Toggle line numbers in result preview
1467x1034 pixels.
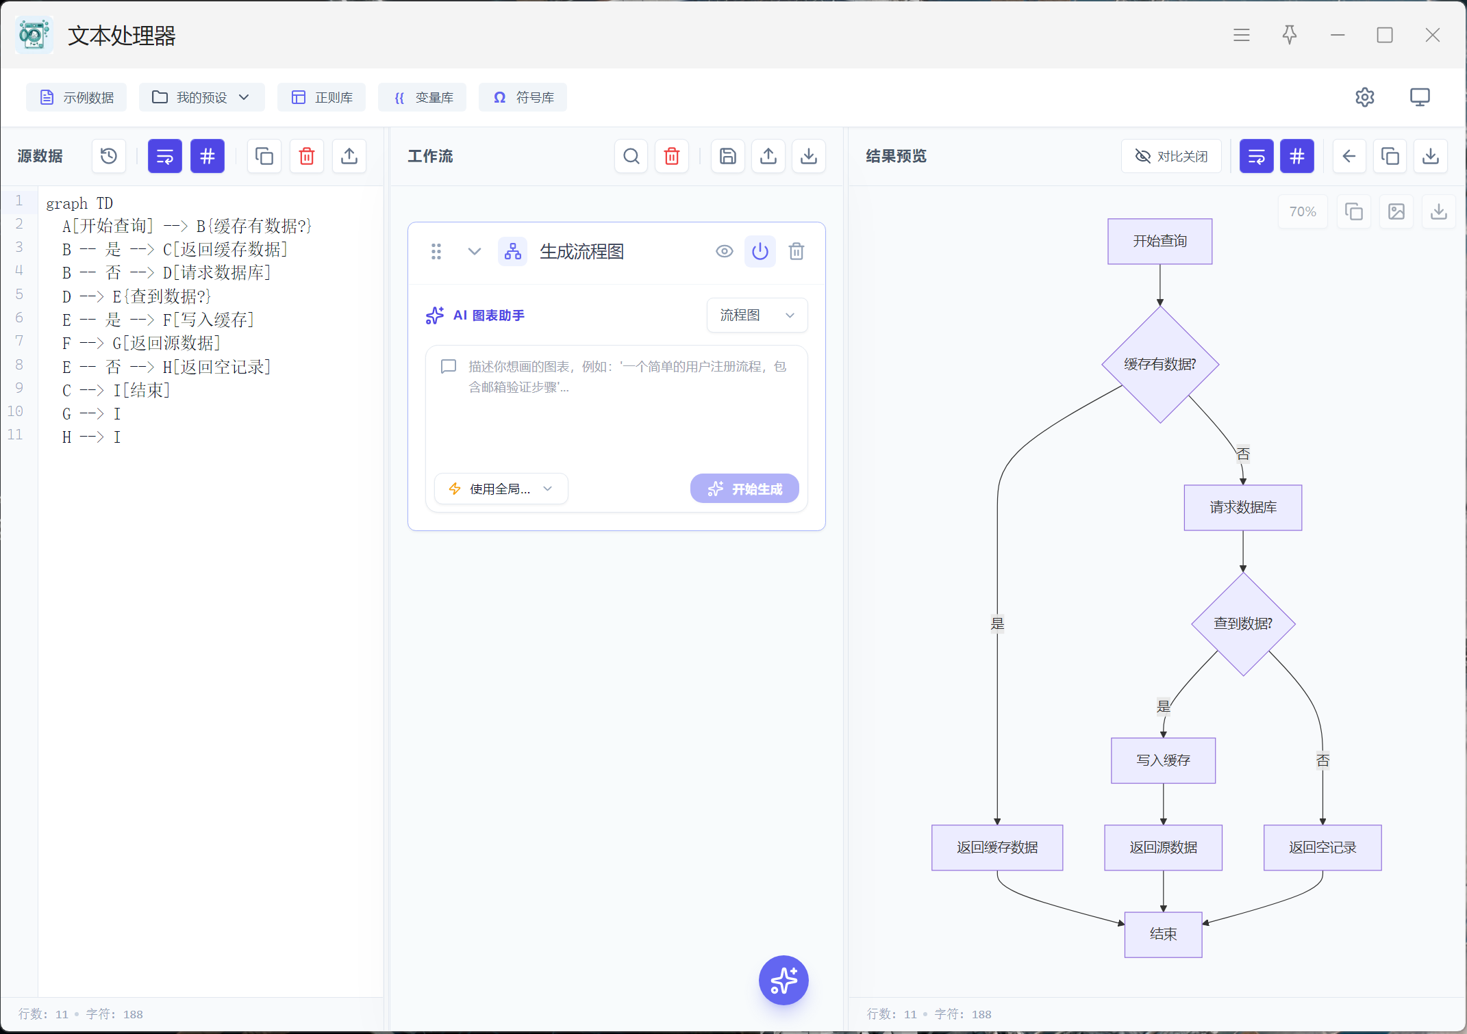1297,156
